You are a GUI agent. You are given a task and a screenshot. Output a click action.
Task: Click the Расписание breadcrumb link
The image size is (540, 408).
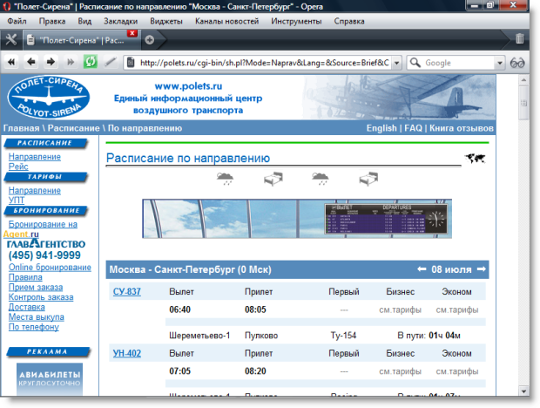tap(74, 128)
